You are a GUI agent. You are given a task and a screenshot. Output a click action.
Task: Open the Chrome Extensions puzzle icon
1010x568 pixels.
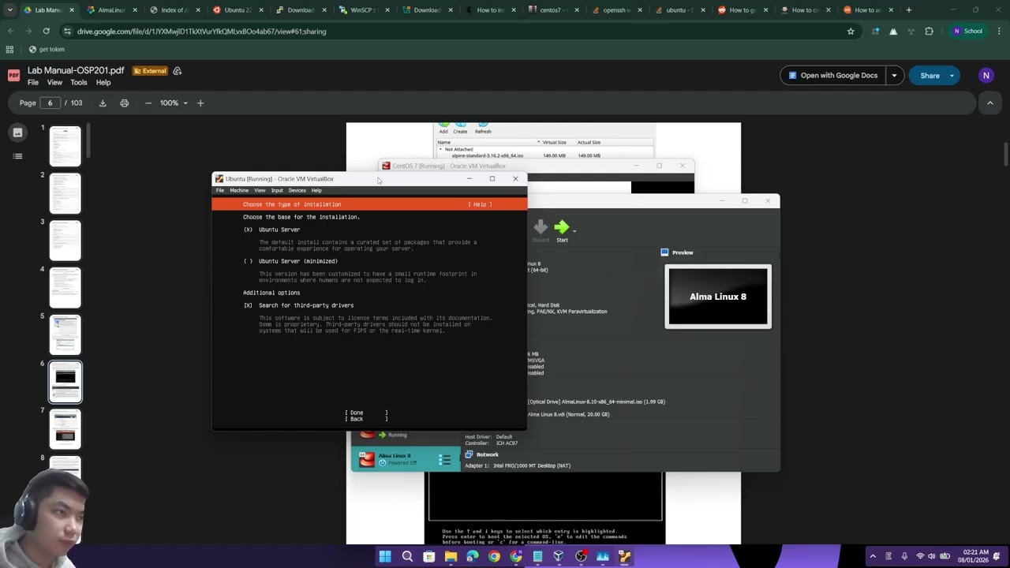coord(929,31)
